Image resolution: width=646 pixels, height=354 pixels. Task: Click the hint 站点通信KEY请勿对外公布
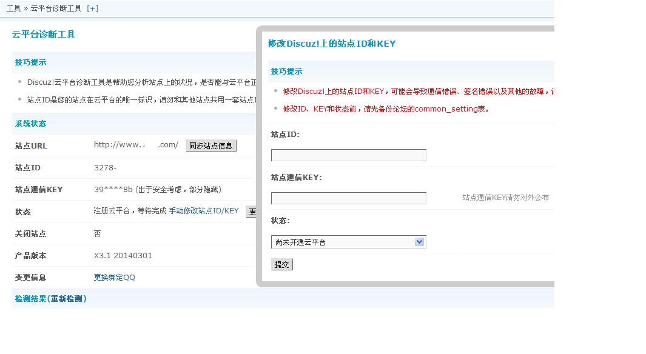tap(505, 198)
